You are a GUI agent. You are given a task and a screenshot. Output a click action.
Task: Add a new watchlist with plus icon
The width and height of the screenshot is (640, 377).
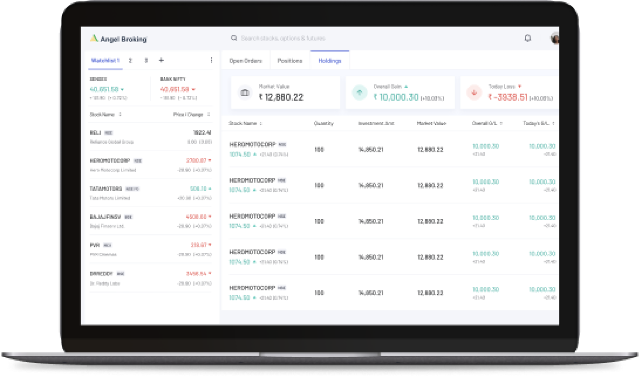click(162, 60)
